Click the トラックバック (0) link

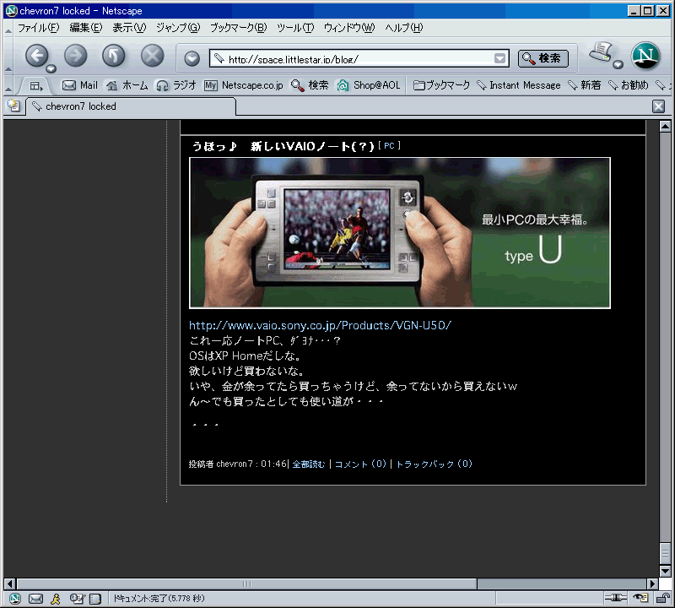pos(434,464)
